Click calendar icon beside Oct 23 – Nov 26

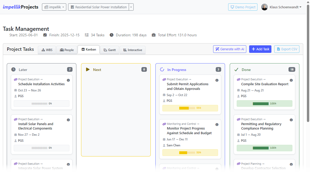coord(16,90)
